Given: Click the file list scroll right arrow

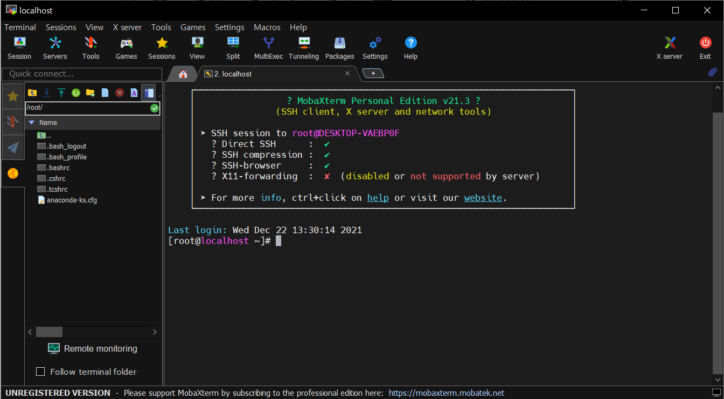Looking at the screenshot, I should (x=155, y=332).
